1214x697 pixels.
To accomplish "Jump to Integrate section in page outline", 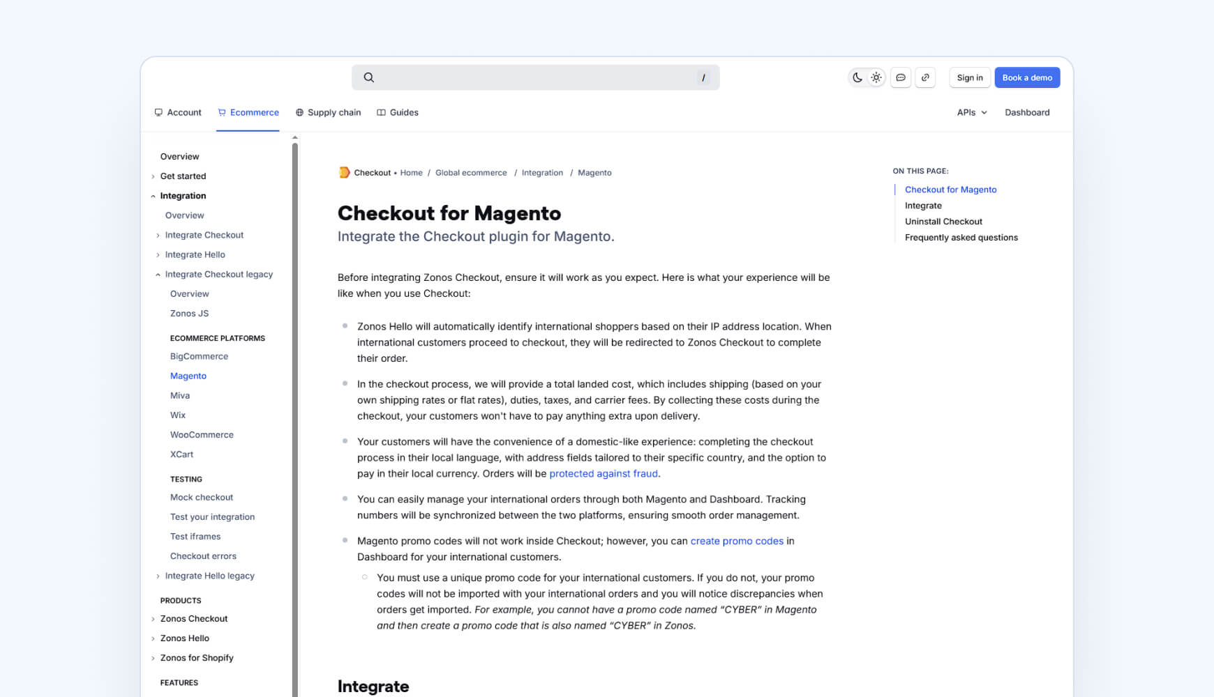I will coord(923,206).
